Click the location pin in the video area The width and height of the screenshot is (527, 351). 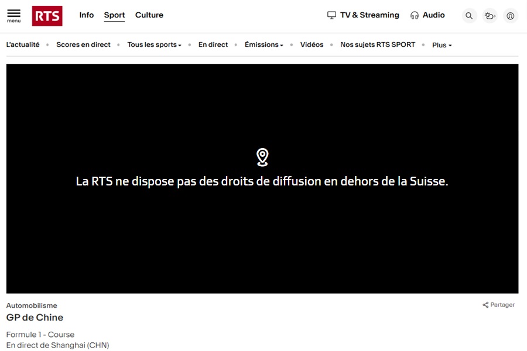click(x=262, y=156)
